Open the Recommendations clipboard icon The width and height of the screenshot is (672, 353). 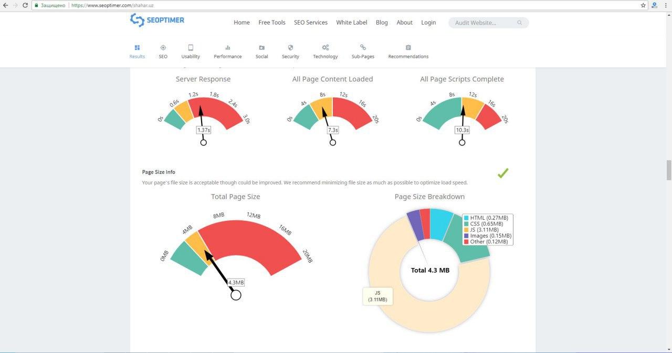[408, 47]
